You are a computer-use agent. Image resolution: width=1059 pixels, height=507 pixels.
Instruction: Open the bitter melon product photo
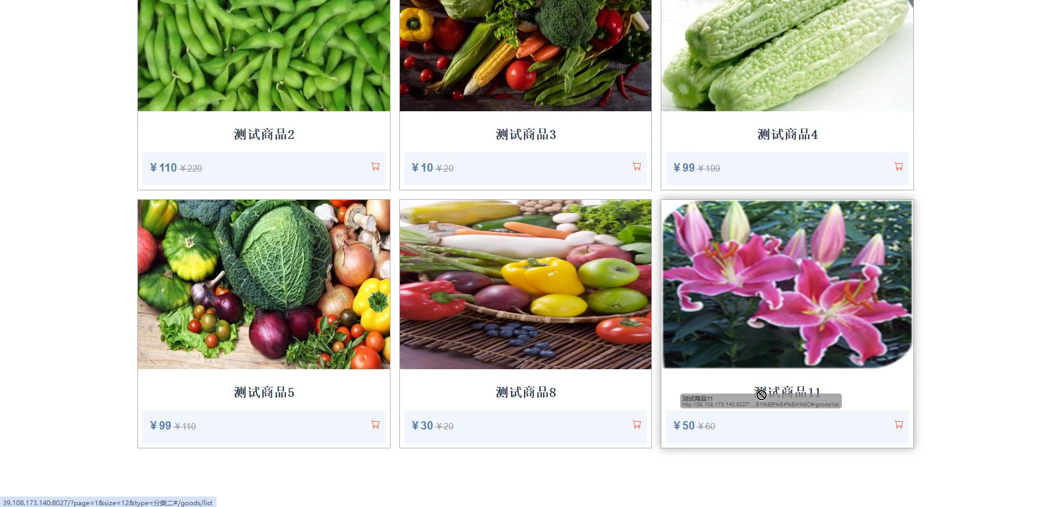point(787,55)
